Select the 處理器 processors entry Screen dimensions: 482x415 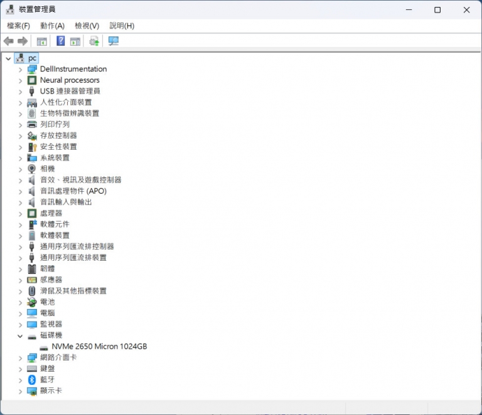[51, 213]
